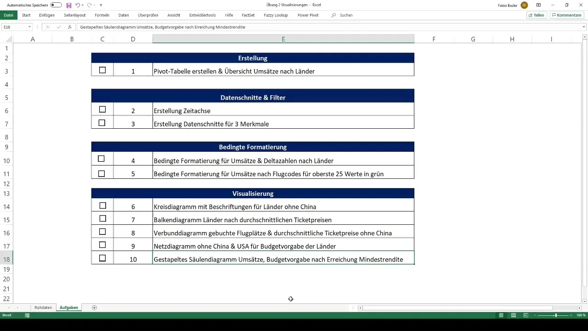This screenshot has width=588, height=331.
Task: Select column F header
Action: coord(434,39)
